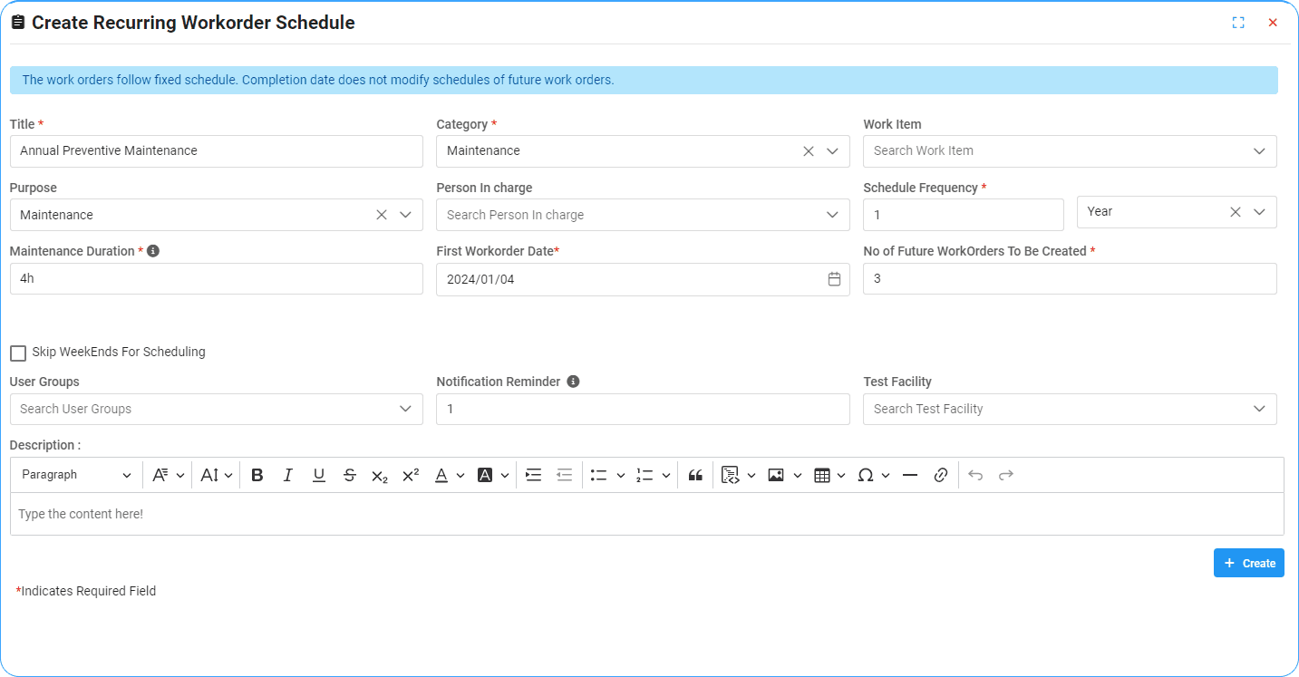Insert block quote
The width and height of the screenshot is (1299, 677).
695,475
